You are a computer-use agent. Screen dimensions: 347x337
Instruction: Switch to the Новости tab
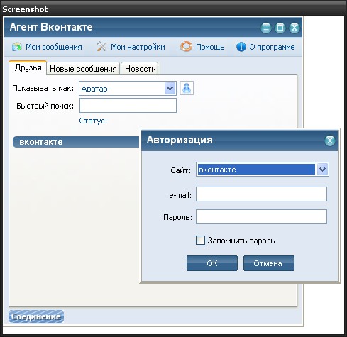140,69
